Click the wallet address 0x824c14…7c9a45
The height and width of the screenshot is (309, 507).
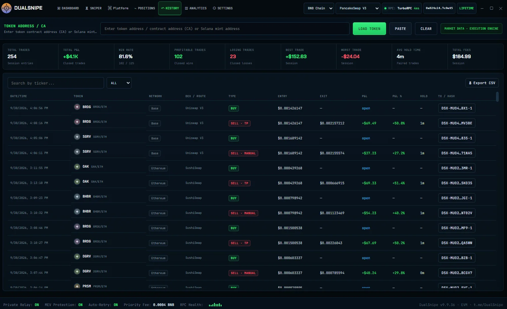point(439,8)
